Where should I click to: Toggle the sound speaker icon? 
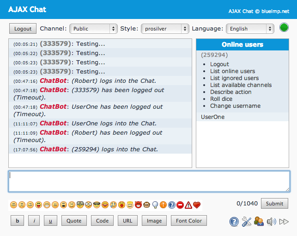pyautogui.click(x=272, y=222)
